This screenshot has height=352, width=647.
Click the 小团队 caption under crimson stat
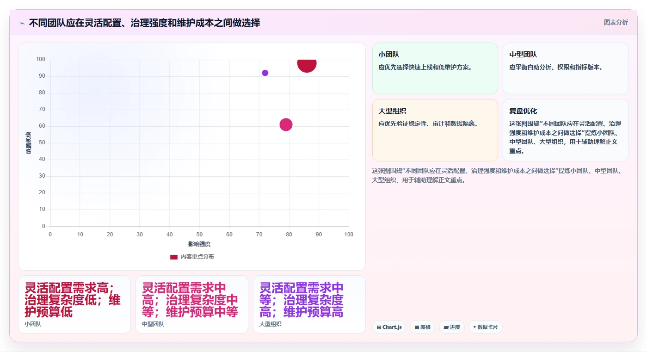(x=33, y=324)
